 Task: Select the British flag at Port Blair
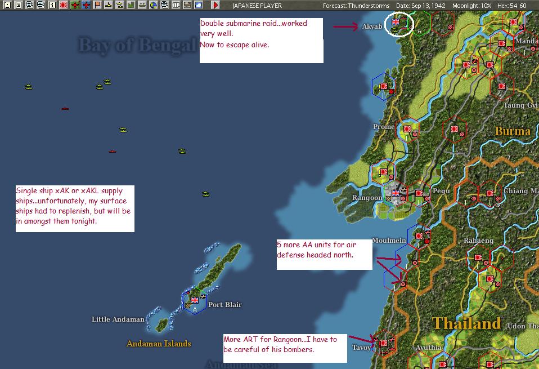point(195,300)
